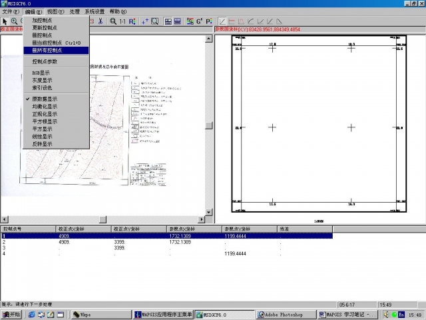Toggle the checked 原数据显示 option

pos(45,98)
